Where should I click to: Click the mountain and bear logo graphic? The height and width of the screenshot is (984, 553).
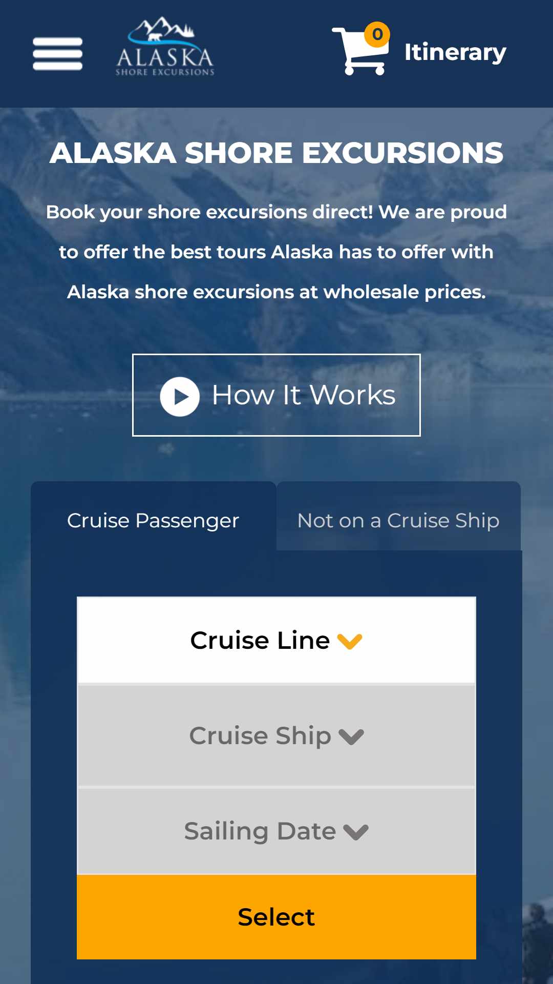pos(162,32)
